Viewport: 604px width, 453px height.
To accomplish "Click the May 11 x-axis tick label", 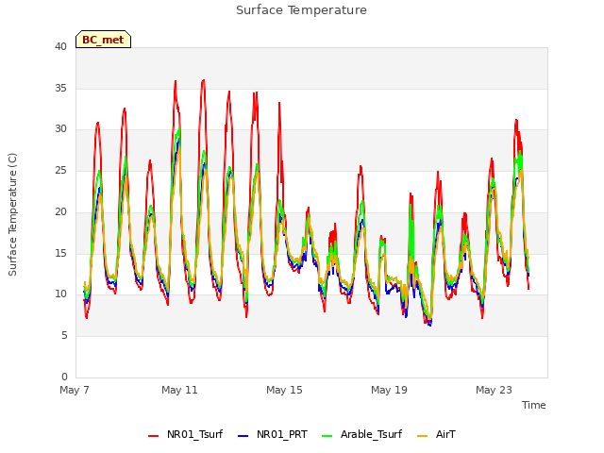I will pyautogui.click(x=179, y=390).
